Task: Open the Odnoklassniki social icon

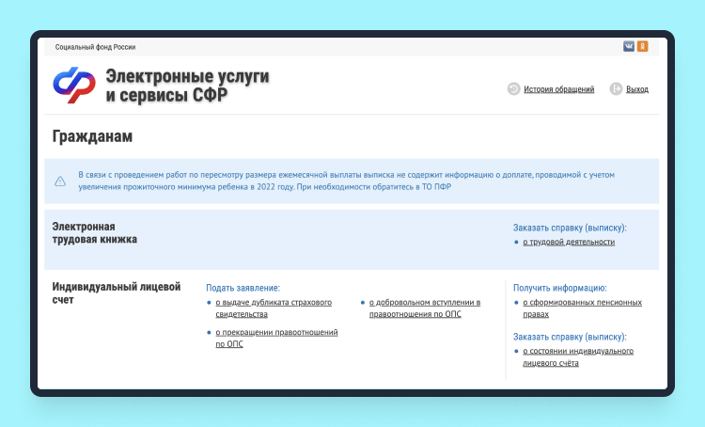Action: coord(643,46)
